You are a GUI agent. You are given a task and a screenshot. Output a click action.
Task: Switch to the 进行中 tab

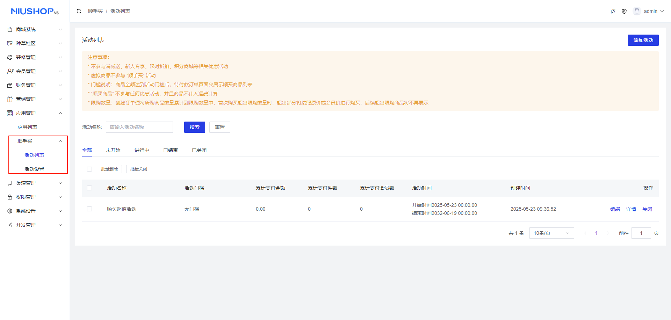pos(142,150)
